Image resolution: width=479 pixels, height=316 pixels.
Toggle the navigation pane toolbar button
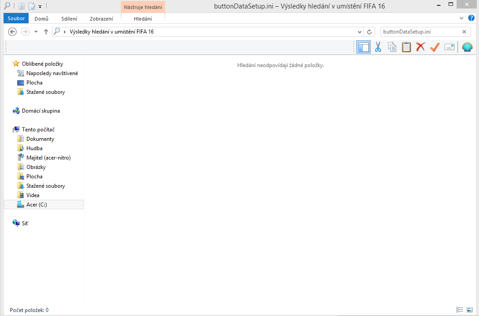(x=364, y=47)
